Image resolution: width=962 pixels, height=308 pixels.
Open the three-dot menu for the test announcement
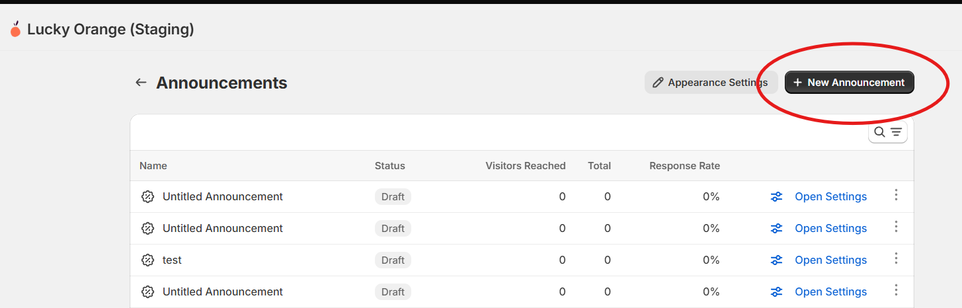pyautogui.click(x=897, y=258)
